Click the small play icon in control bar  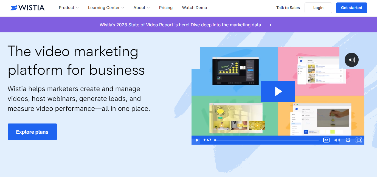pyautogui.click(x=196, y=140)
